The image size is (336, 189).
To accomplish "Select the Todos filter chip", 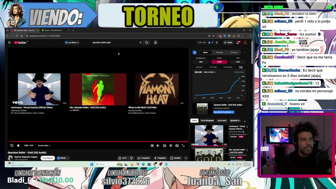I will click(194, 120).
